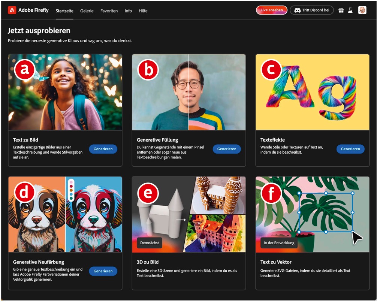
Task: Click the 'Gib eine genaue Textbeschreibung' description text
Action: pos(48,274)
